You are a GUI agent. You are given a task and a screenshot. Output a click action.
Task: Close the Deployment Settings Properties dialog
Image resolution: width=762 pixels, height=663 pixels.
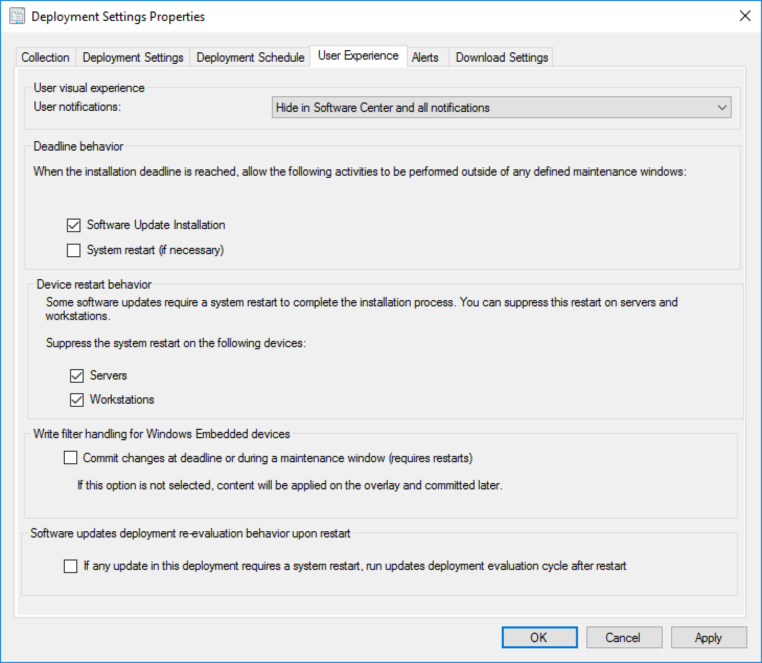point(745,16)
